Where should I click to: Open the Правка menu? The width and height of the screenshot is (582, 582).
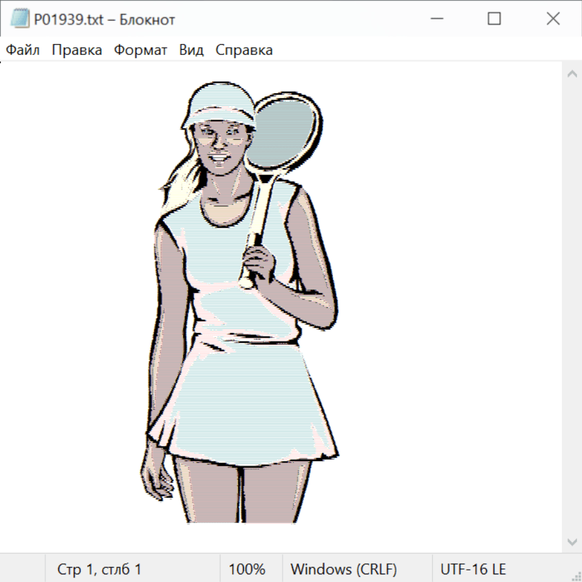point(77,50)
